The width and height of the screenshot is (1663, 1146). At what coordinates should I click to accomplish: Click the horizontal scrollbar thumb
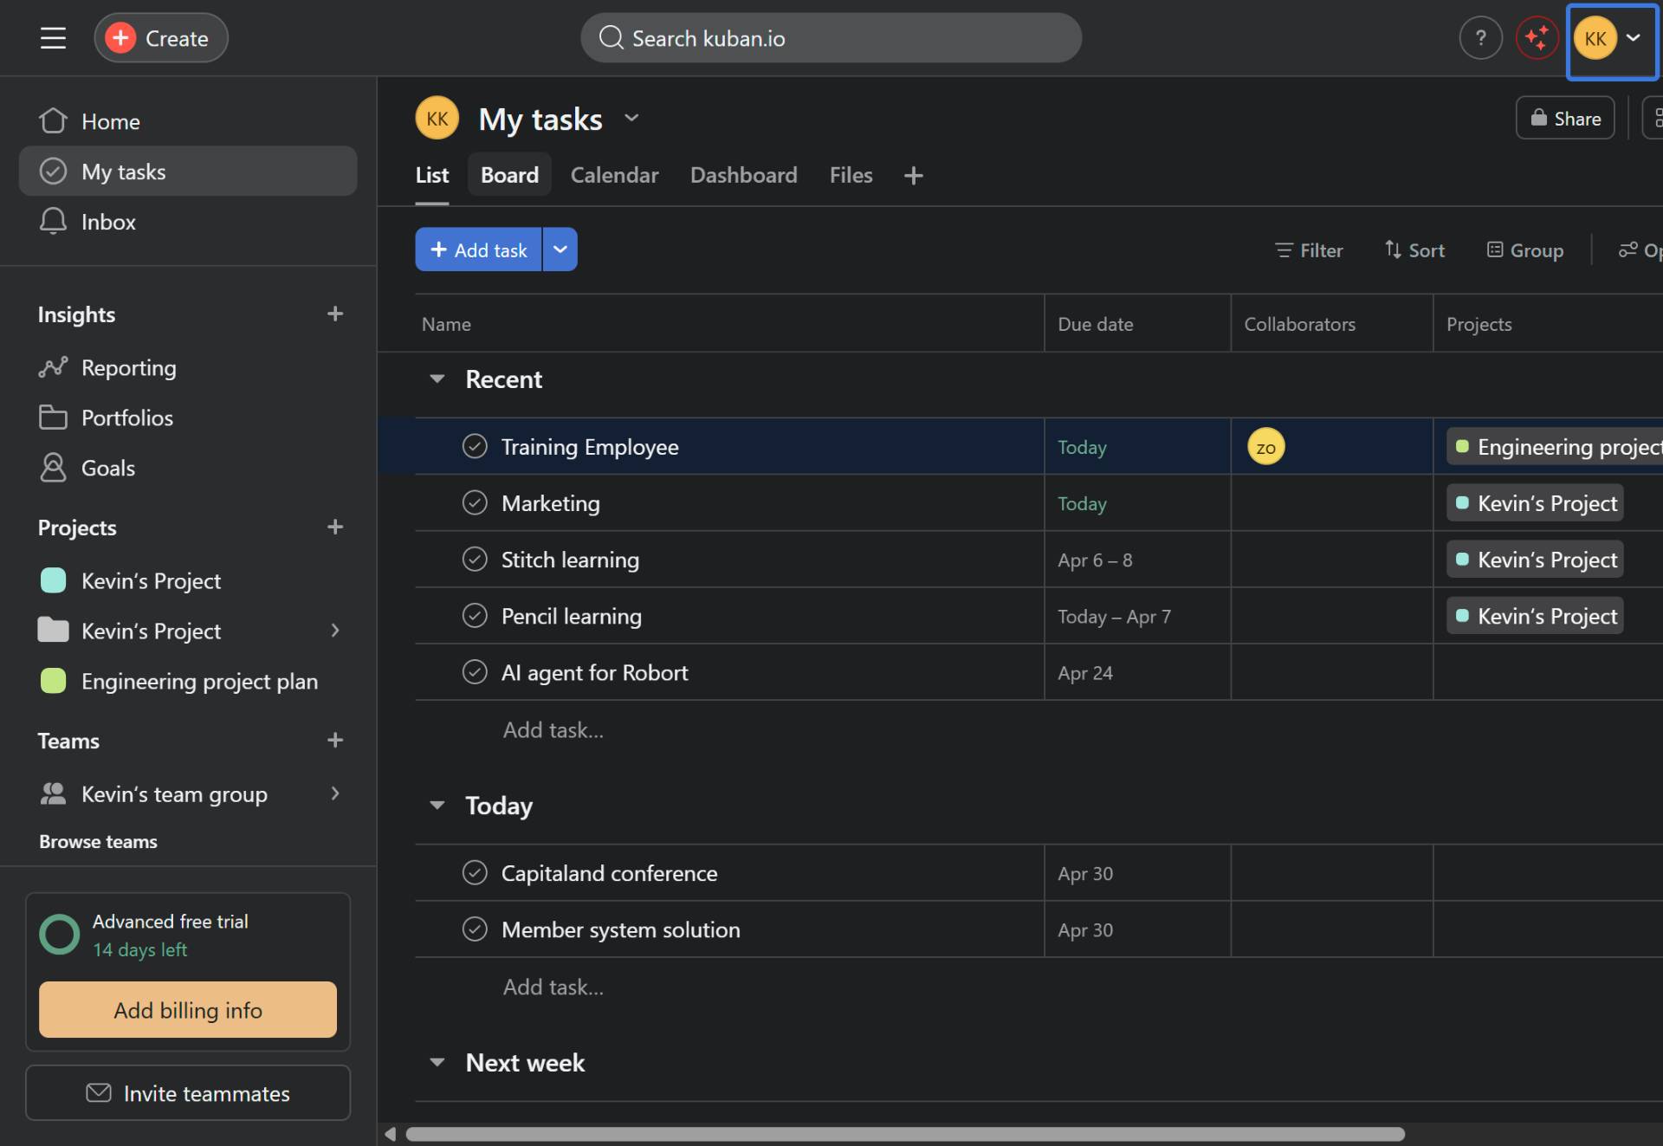click(x=905, y=1134)
